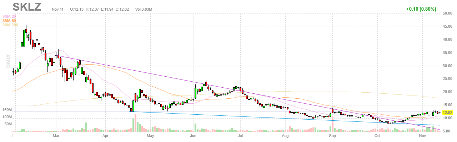Screen dimensions: 457x142
Task: Select the Mar marker on time axis
Action: tap(56, 136)
